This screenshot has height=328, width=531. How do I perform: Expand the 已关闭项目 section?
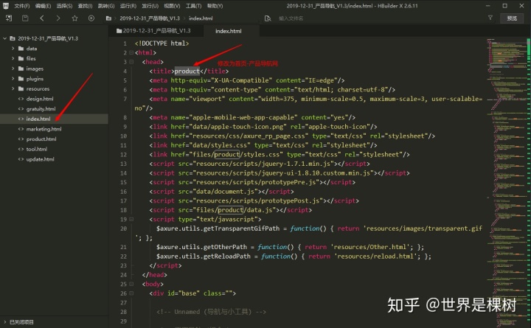[x=4, y=322]
